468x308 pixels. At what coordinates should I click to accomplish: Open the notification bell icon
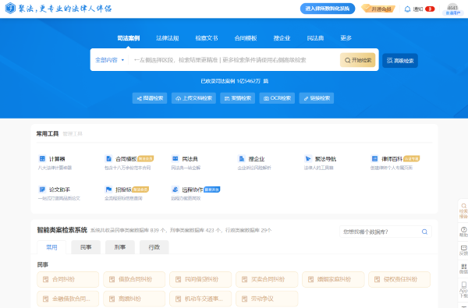point(407,9)
